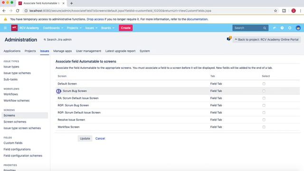Click the RCV Academy logo icon

14,28
